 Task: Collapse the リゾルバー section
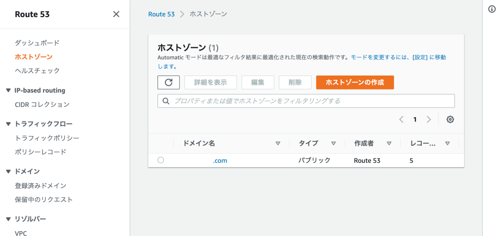8,219
